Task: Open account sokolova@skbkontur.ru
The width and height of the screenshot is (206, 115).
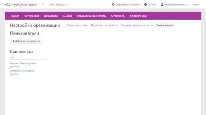Action: 176,4
